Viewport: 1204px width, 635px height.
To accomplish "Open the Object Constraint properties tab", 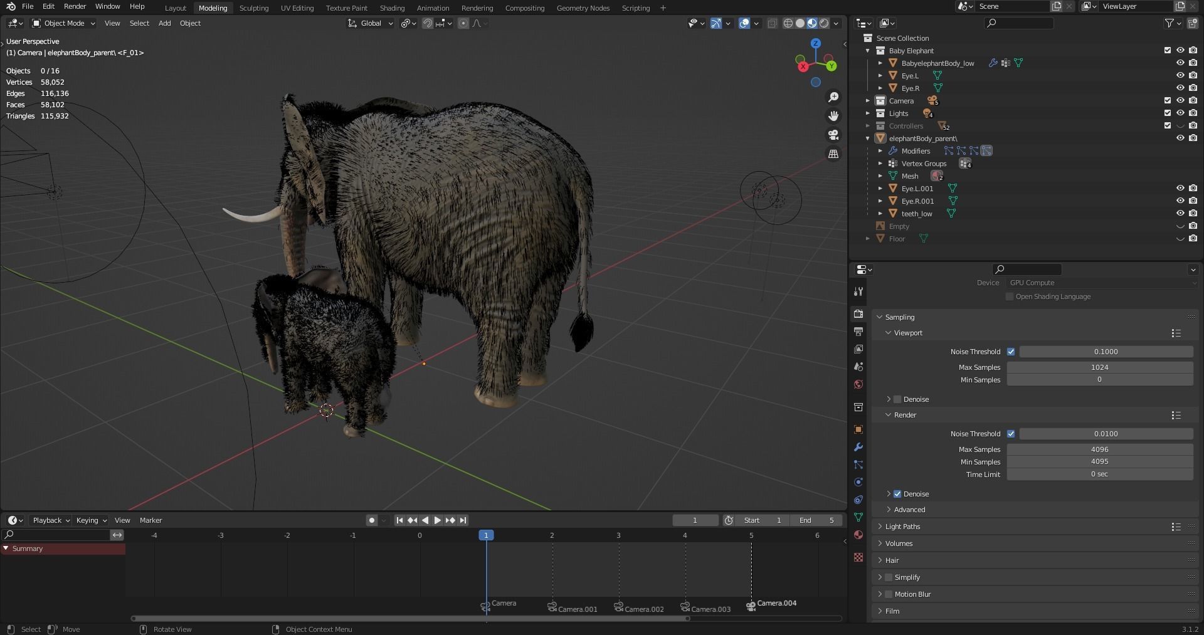I will (858, 500).
